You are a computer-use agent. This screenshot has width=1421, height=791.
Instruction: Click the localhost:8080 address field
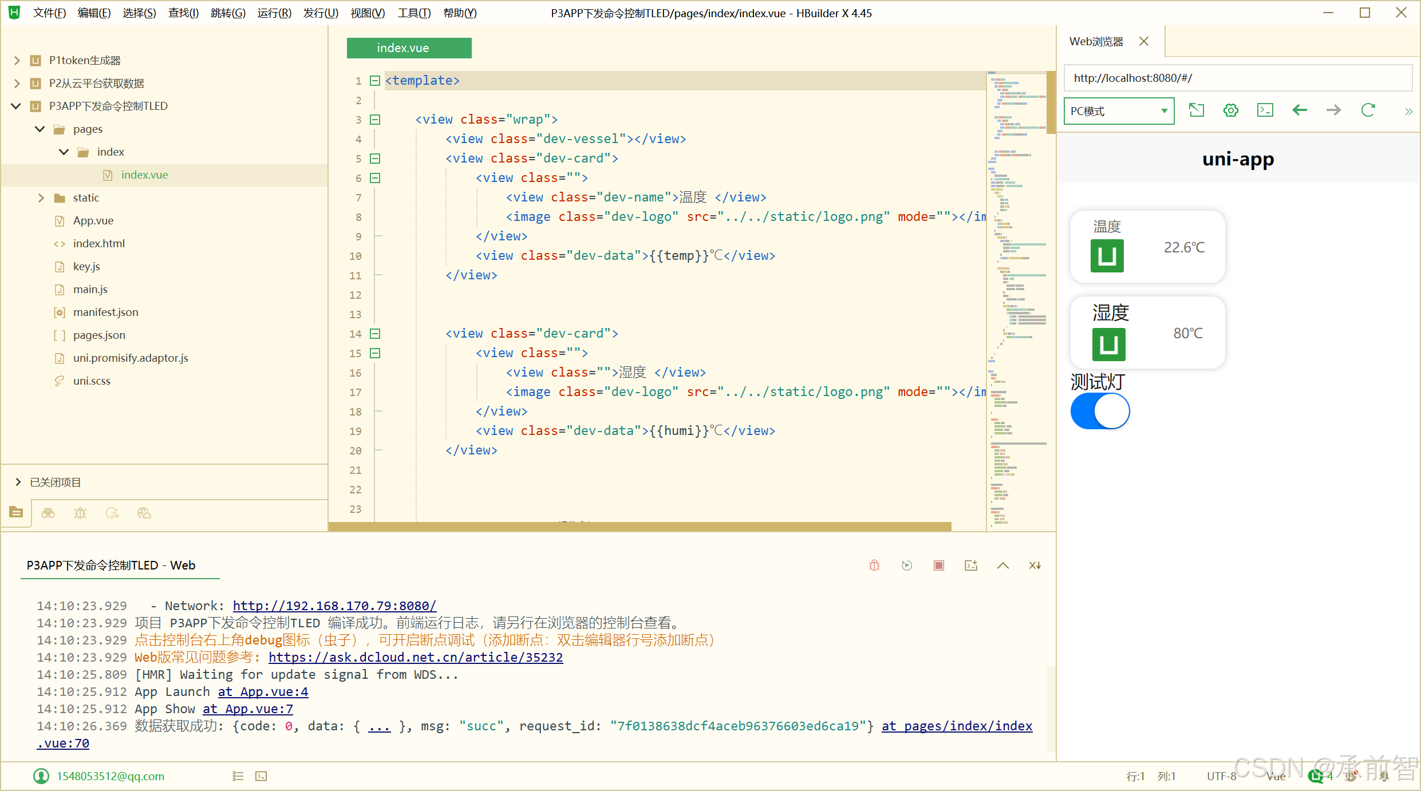point(1237,78)
